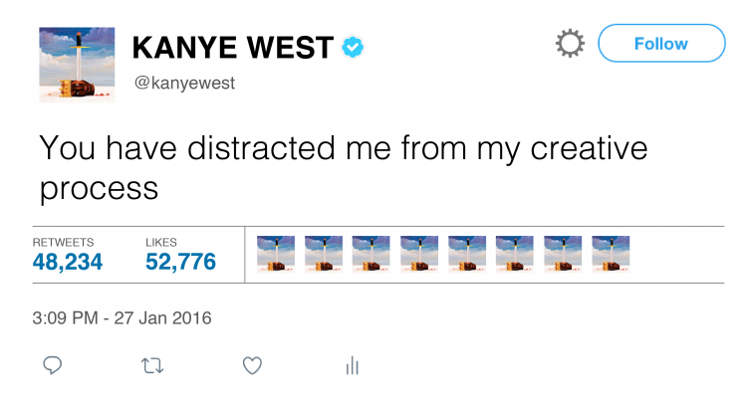Open the KANYE WEST display name

click(x=232, y=48)
